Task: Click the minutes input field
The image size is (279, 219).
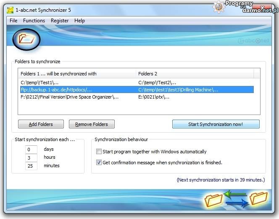Action: point(31,166)
